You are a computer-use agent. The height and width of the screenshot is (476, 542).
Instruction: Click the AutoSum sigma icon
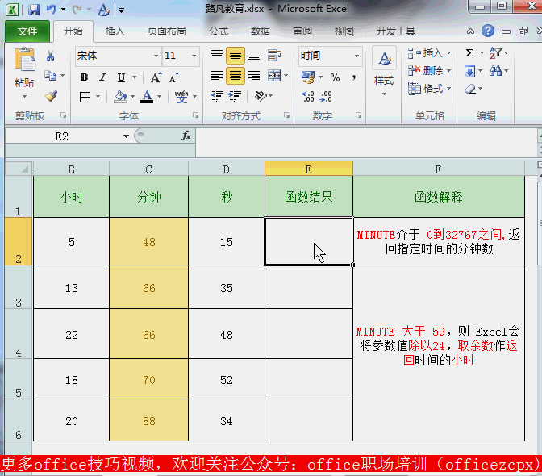[469, 53]
